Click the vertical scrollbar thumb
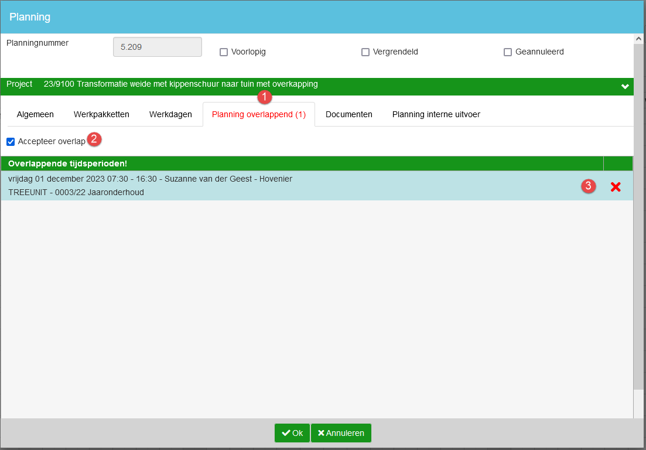This screenshot has height=450, width=646. pos(639,217)
